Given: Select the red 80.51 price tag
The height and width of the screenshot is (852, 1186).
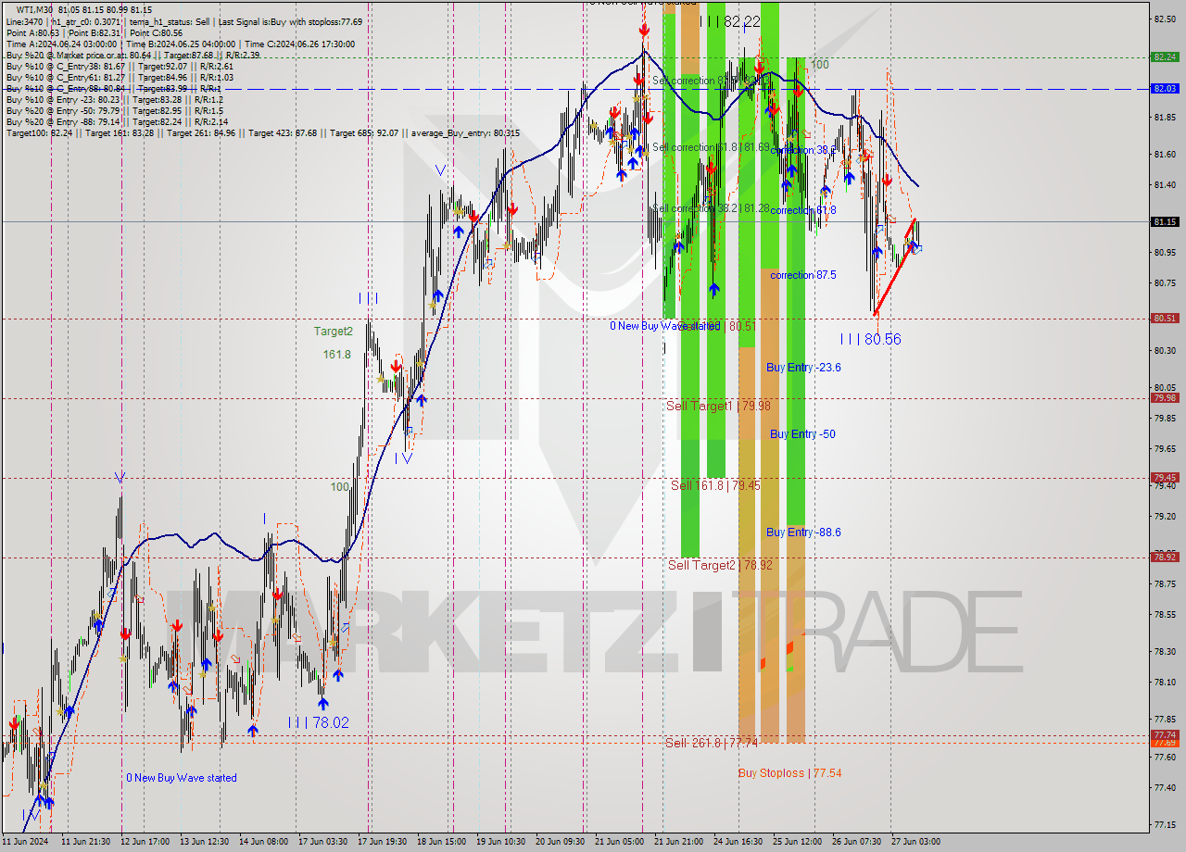Looking at the screenshot, I should 1165,318.
